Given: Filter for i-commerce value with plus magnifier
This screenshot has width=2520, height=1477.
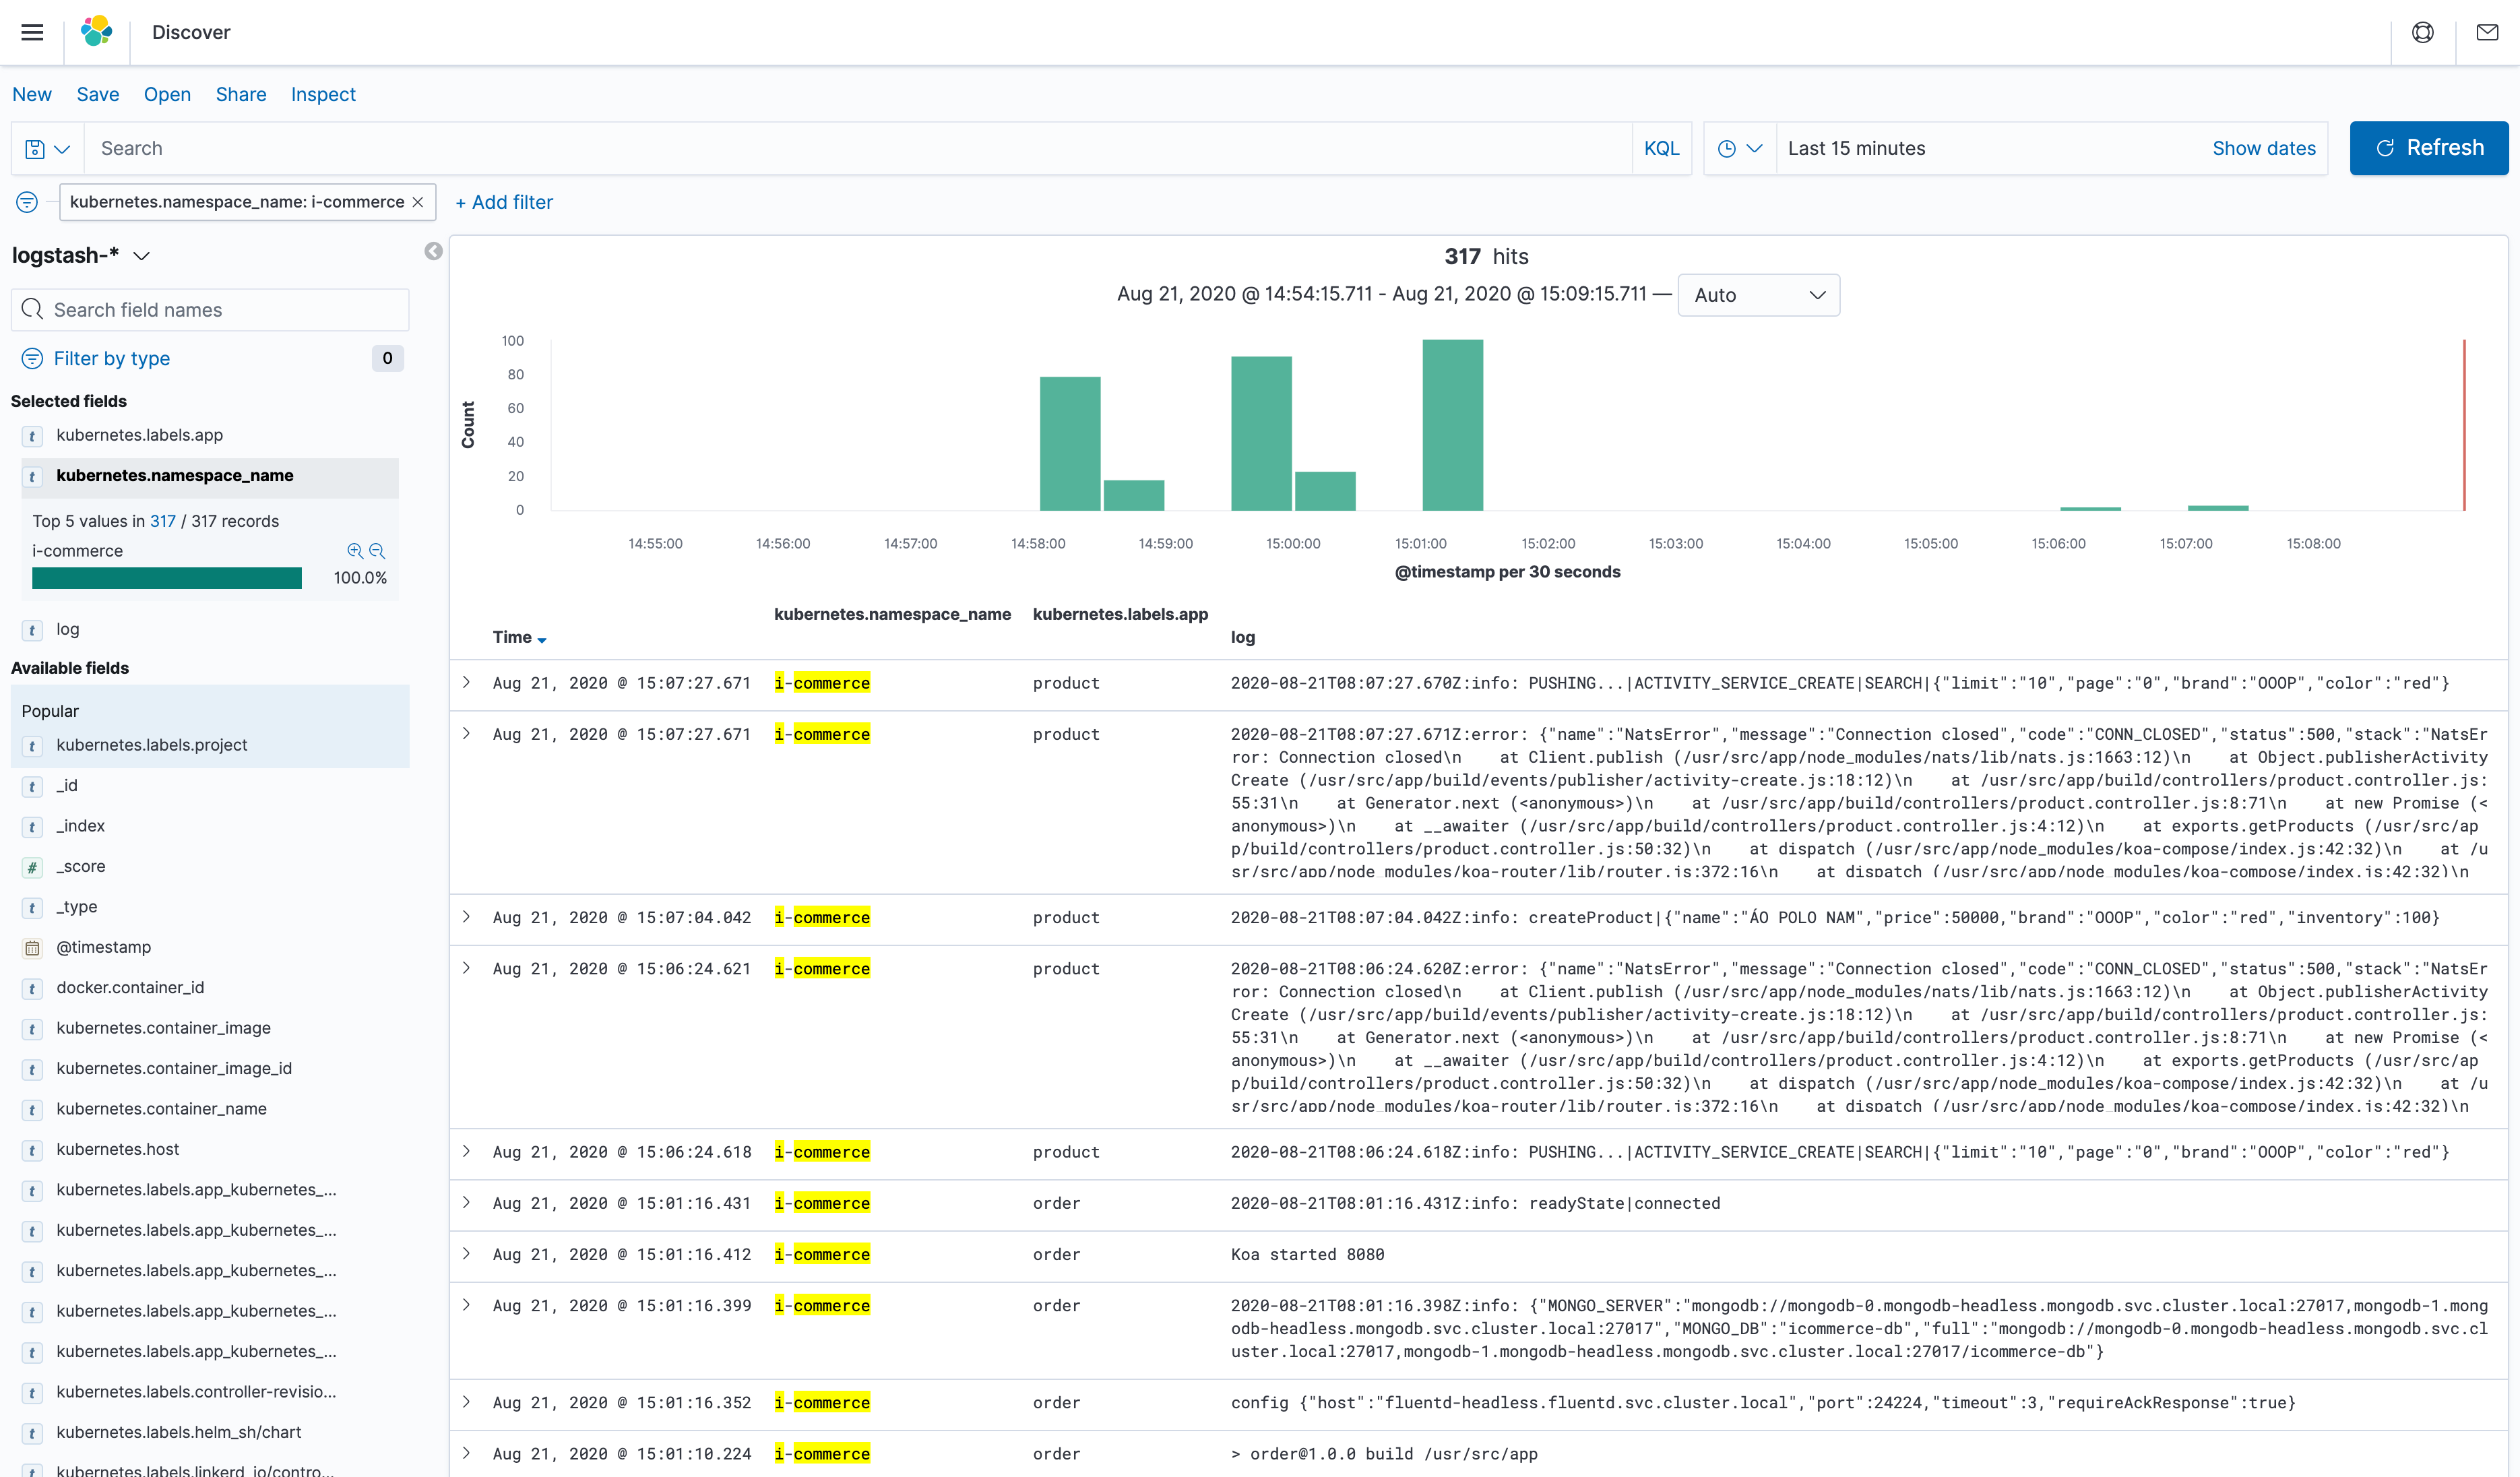Looking at the screenshot, I should click(x=354, y=551).
